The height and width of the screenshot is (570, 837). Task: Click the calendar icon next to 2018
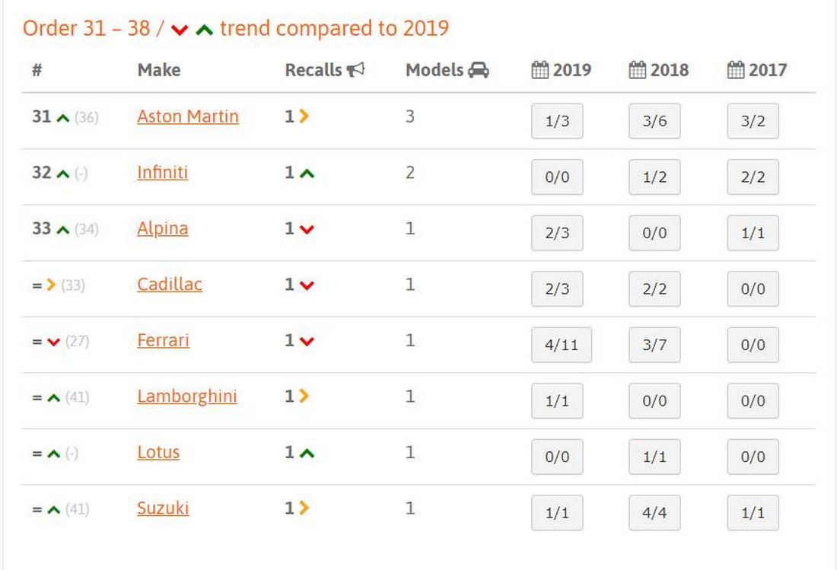click(638, 71)
